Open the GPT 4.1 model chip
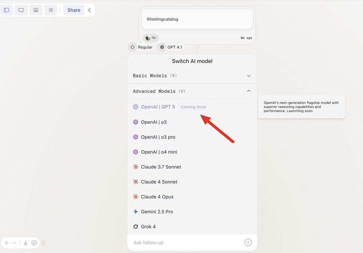Image resolution: width=363 pixels, height=253 pixels. 171,47
